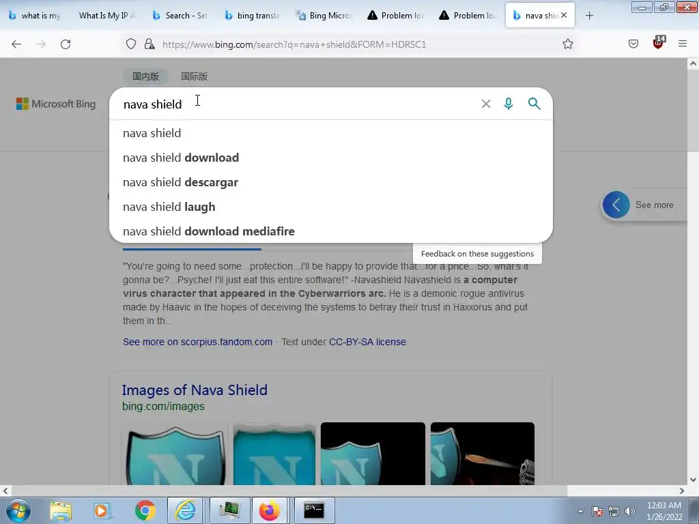
Task: Click 'Feedback on these suggestions'
Action: [477, 254]
